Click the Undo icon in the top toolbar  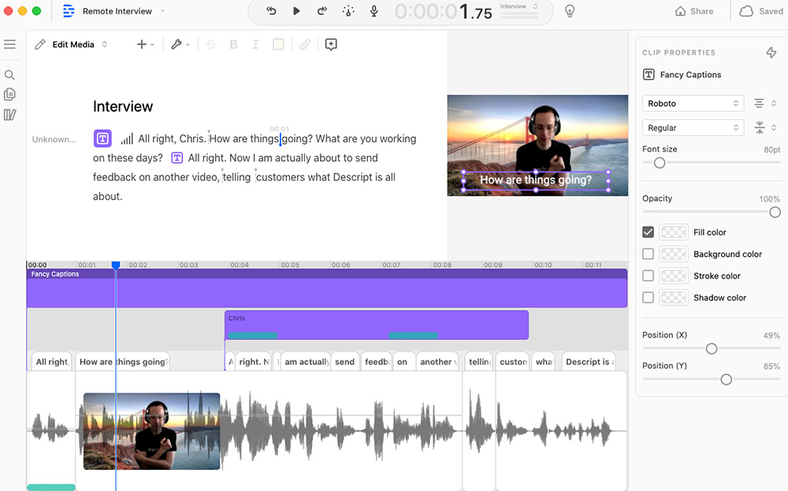[x=272, y=11]
